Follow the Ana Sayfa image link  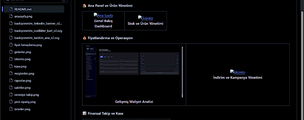[103, 15]
